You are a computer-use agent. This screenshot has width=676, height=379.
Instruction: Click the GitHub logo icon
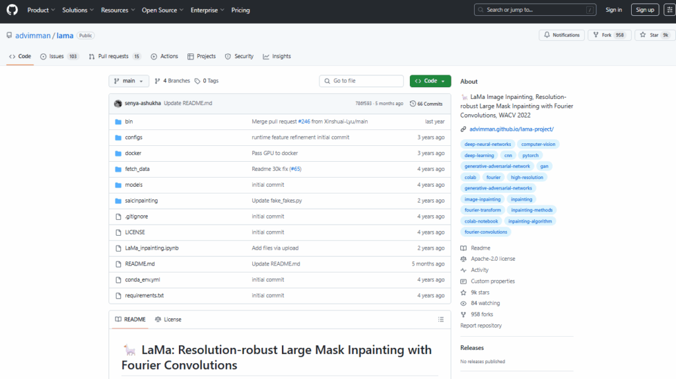(12, 10)
